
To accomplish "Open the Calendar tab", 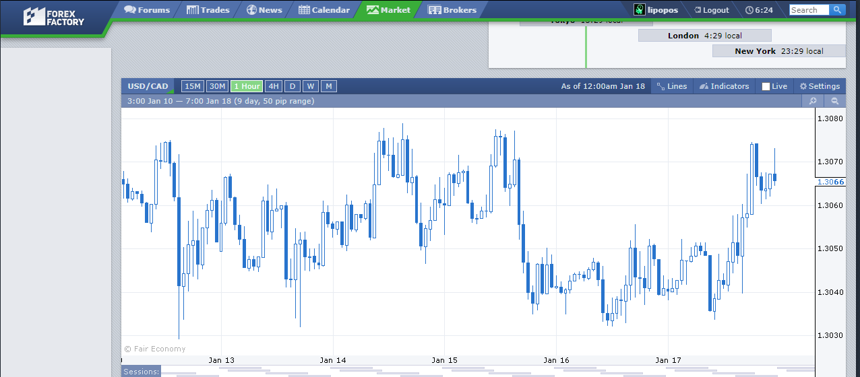I will pos(324,10).
